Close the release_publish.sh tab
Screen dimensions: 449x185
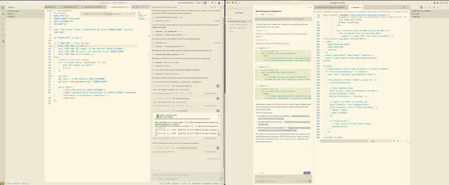click(x=129, y=7)
